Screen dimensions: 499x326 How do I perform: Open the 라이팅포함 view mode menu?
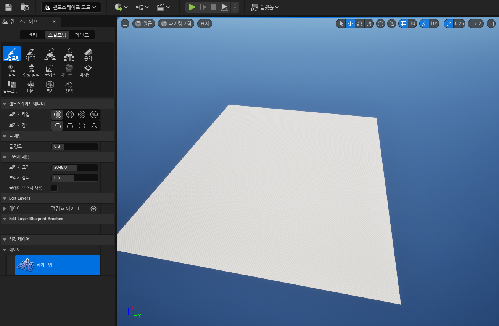[x=176, y=24]
